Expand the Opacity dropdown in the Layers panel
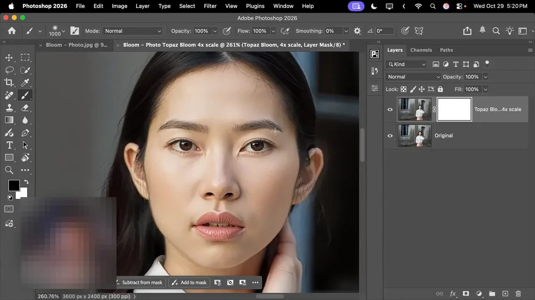Image resolution: width=535 pixels, height=300 pixels. pyautogui.click(x=485, y=77)
